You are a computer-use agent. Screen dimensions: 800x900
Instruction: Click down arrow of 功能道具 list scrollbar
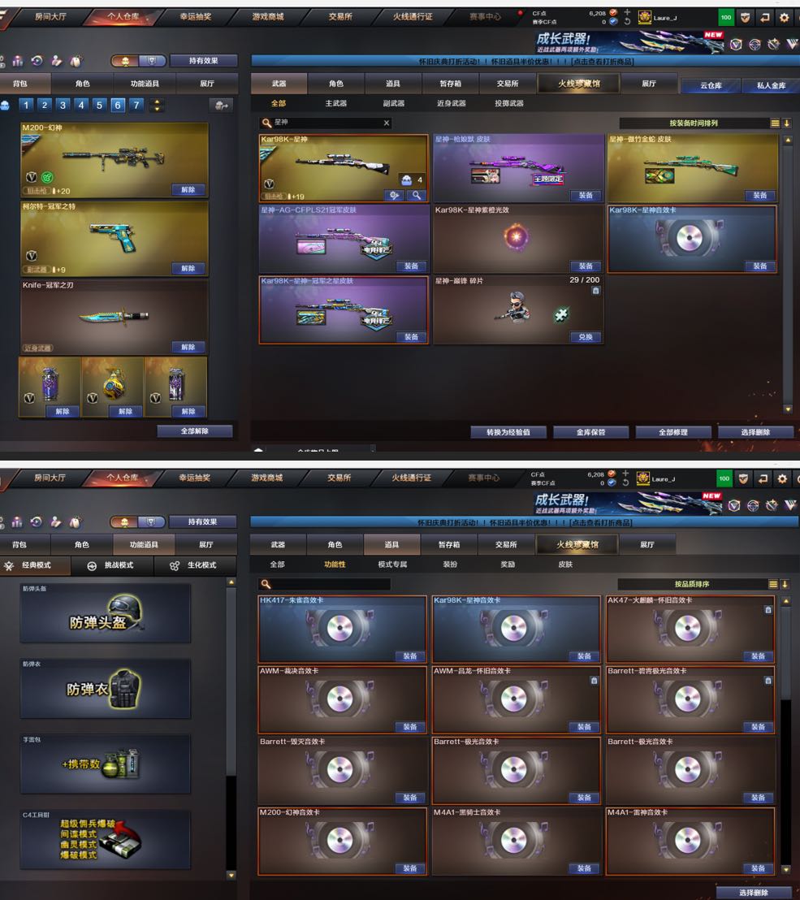(231, 875)
